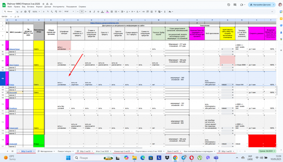Open sheet tab Методология menu arrow
The width and height of the screenshot is (283, 162).
[x=54, y=151]
